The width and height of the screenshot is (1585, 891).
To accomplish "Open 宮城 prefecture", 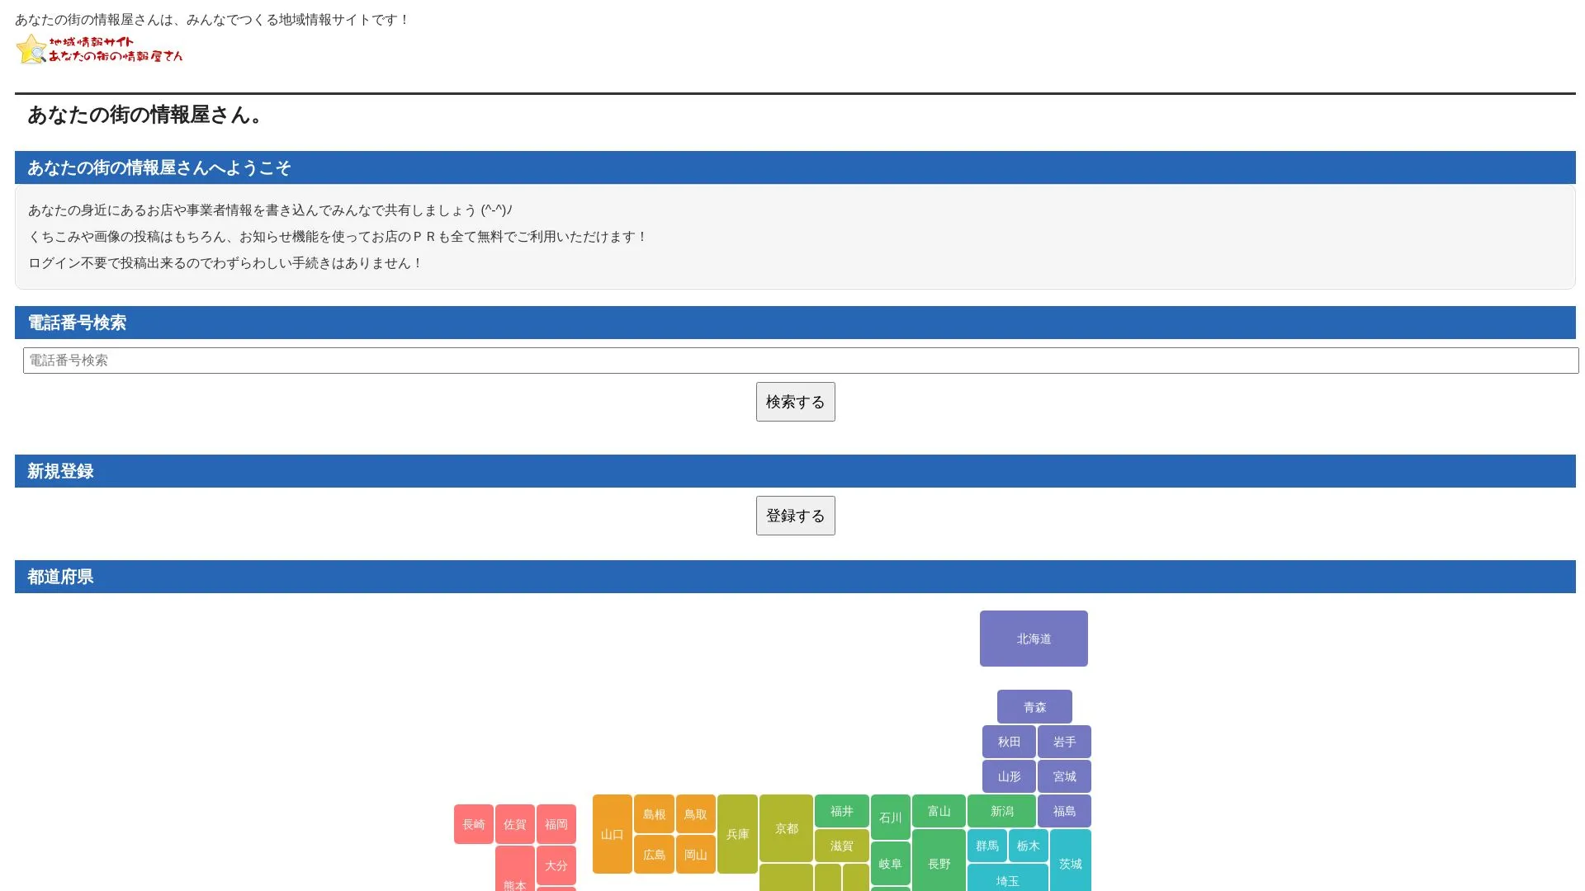I will 1064,776.
